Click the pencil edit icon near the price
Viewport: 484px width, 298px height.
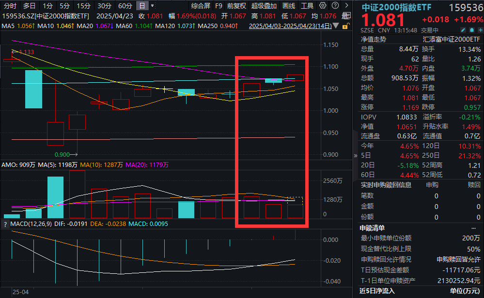[463, 30]
